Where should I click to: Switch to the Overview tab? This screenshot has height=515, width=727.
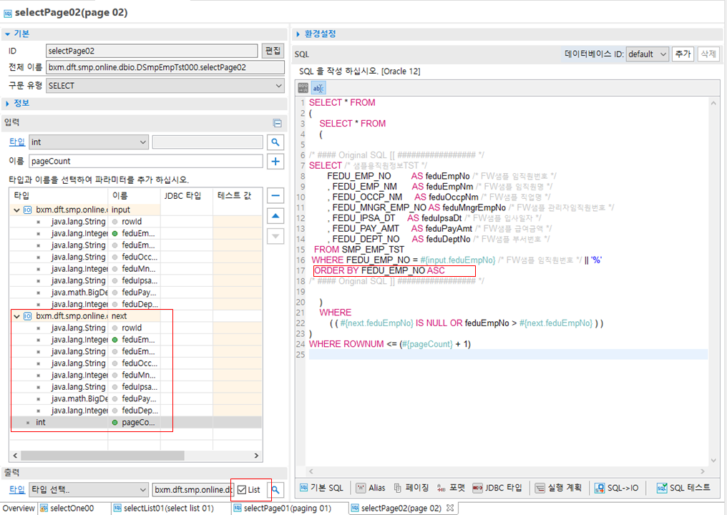pos(18,508)
